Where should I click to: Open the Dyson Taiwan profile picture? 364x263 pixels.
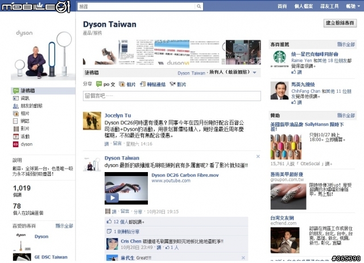[43, 54]
